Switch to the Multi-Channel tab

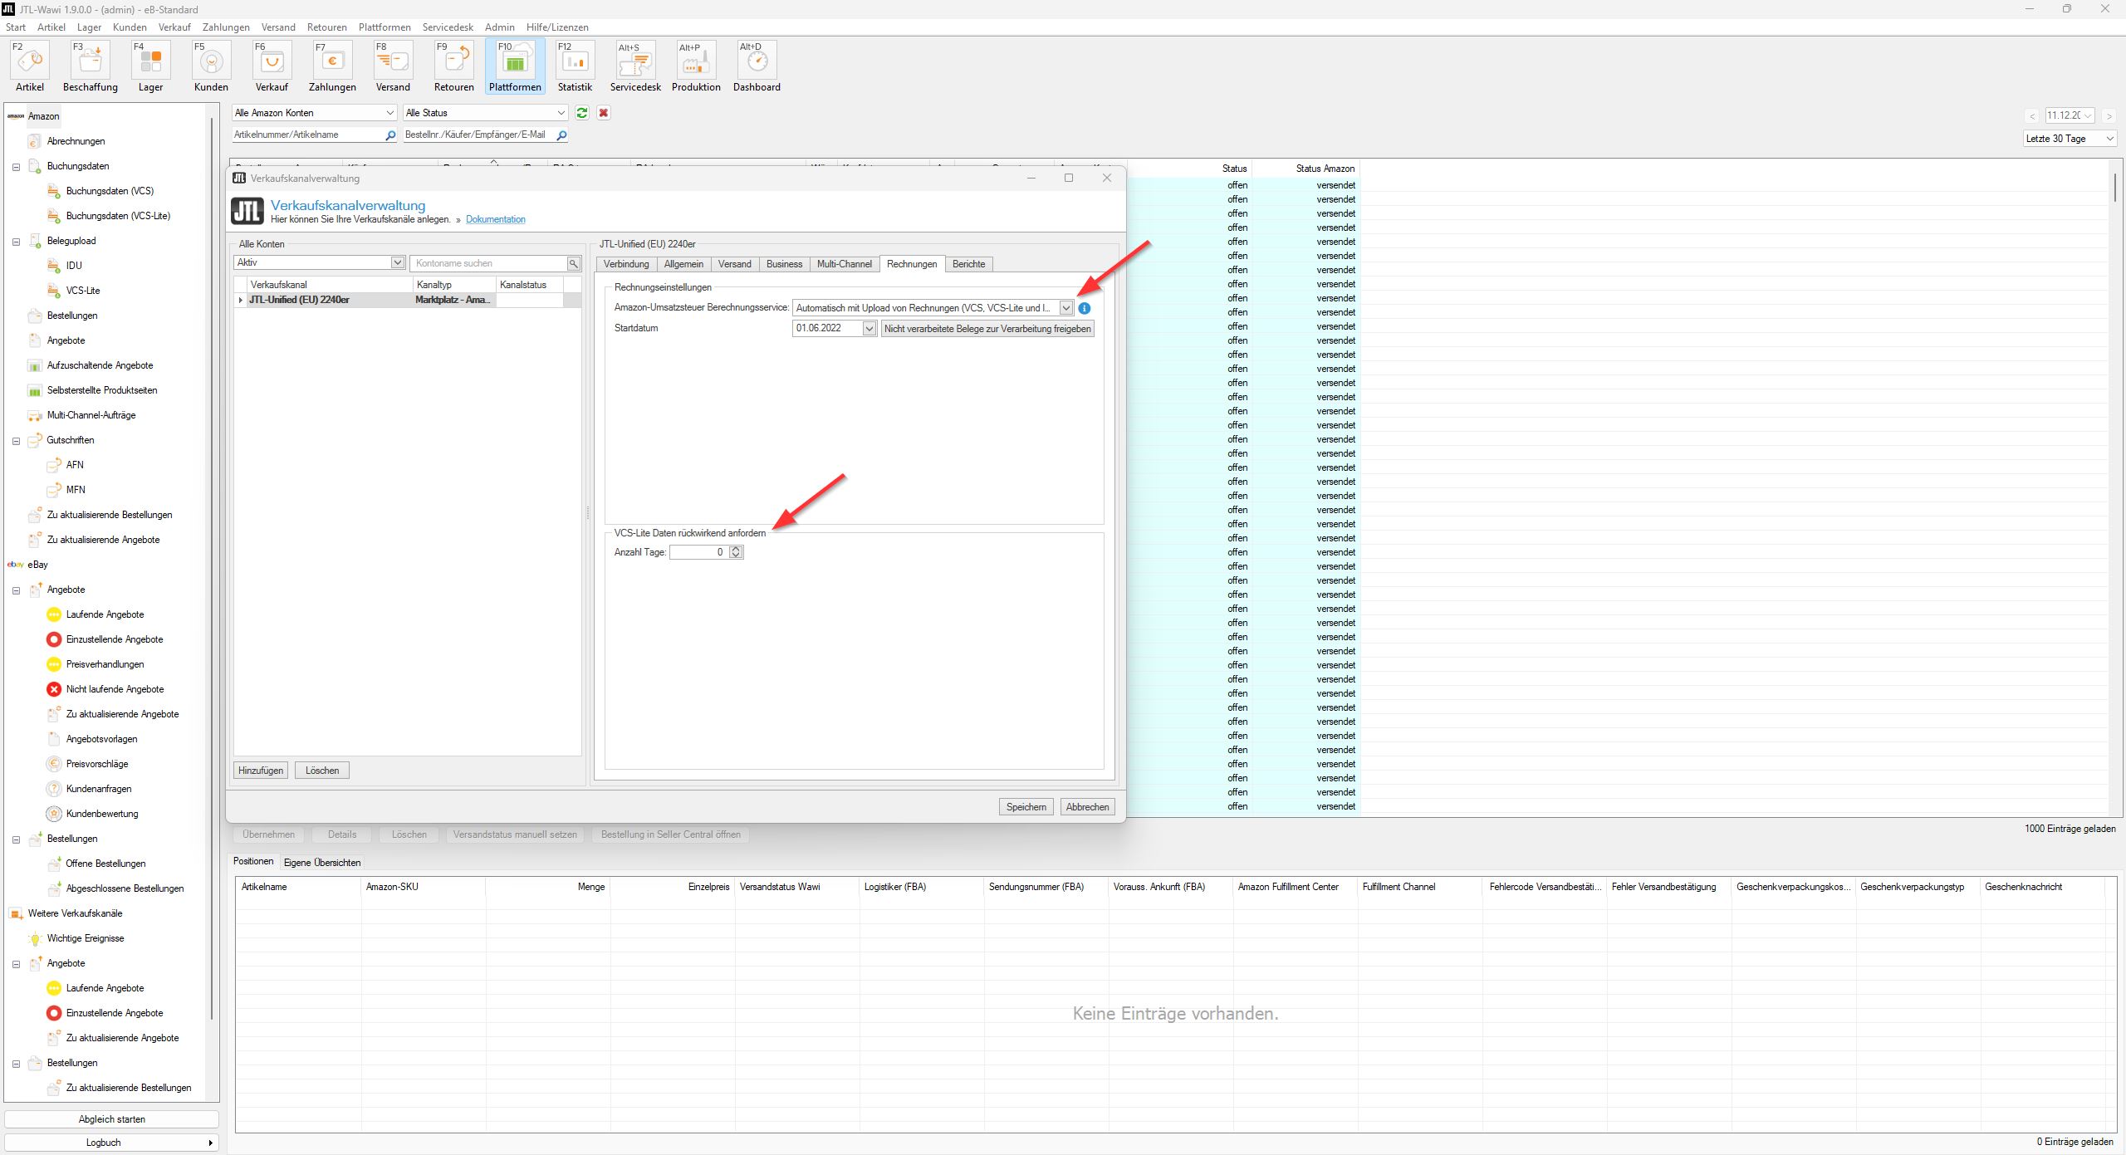[x=844, y=264]
